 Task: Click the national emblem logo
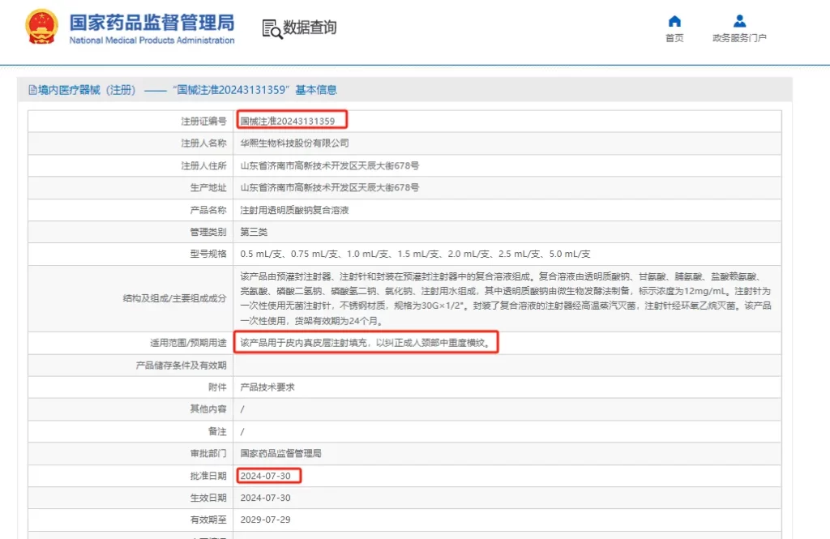pyautogui.click(x=41, y=27)
